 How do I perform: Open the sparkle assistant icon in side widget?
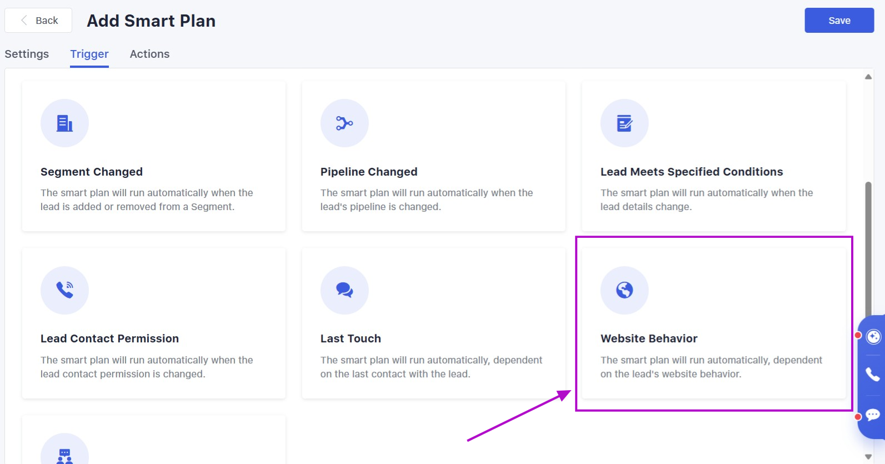[873, 337]
